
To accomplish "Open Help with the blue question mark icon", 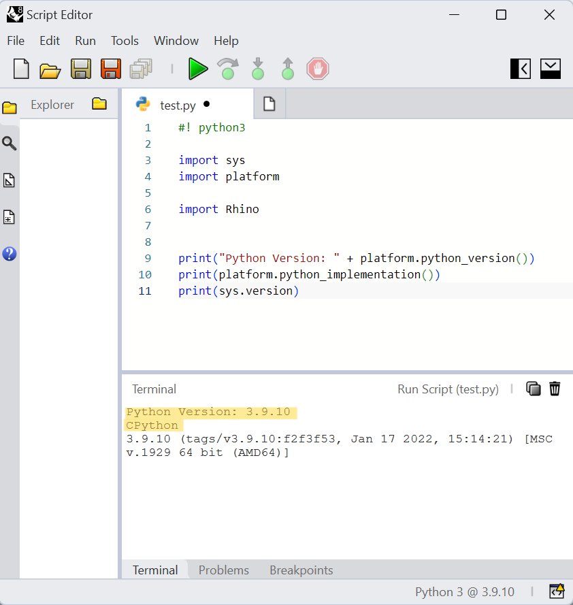I will 10,254.
